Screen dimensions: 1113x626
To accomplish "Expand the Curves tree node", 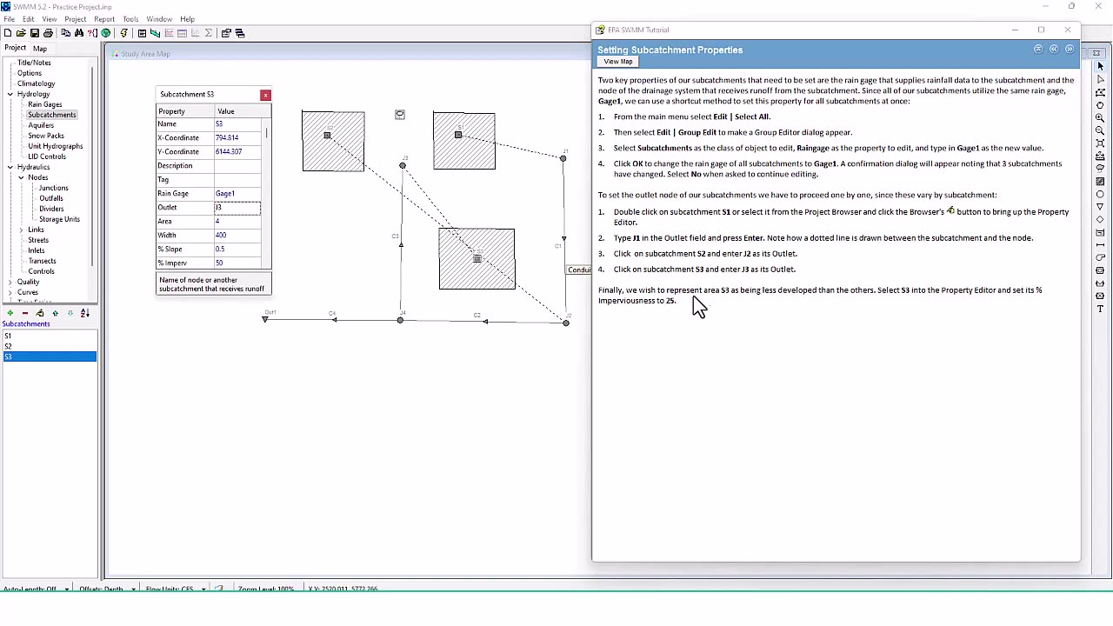I will coord(10,292).
